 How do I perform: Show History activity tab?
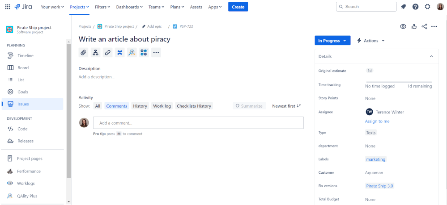140,106
